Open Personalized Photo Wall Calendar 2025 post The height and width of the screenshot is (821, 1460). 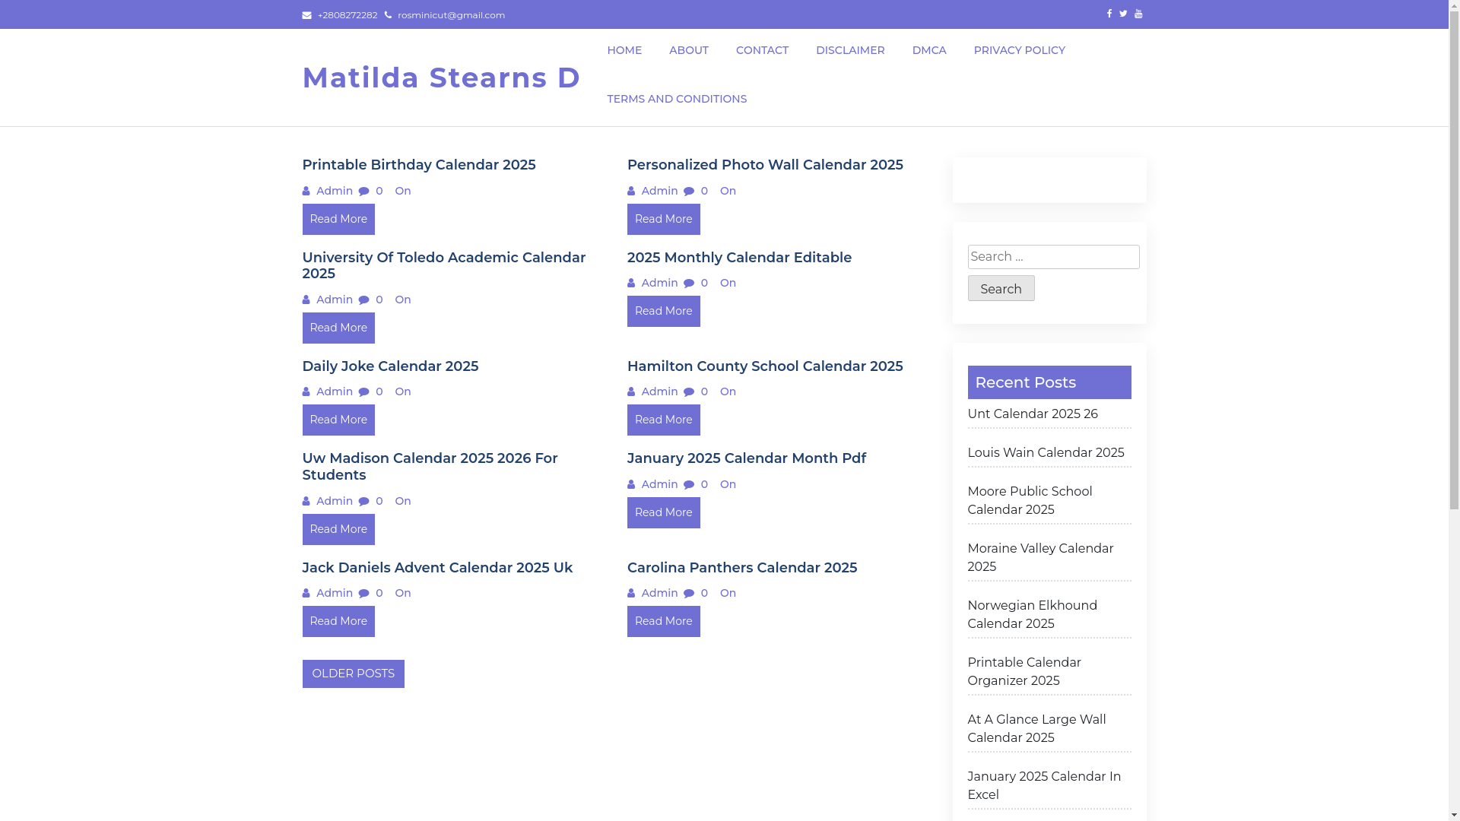click(x=765, y=165)
